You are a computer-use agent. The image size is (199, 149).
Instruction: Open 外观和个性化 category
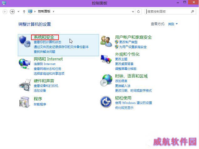[127, 54]
